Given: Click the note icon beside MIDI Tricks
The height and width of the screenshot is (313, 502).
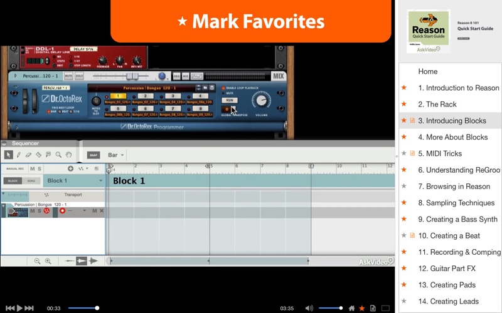Looking at the screenshot, I should (x=412, y=153).
